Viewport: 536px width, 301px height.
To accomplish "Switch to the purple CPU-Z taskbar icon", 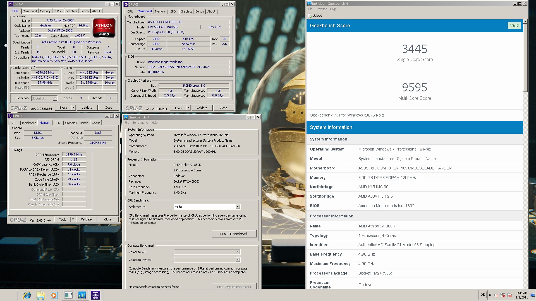I will [95, 295].
